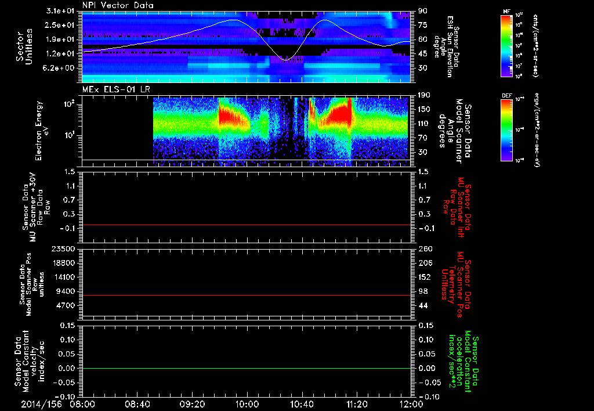594x411 pixels.
Task: Select the 'Sector Unitless' axis label
Action: 24,46
